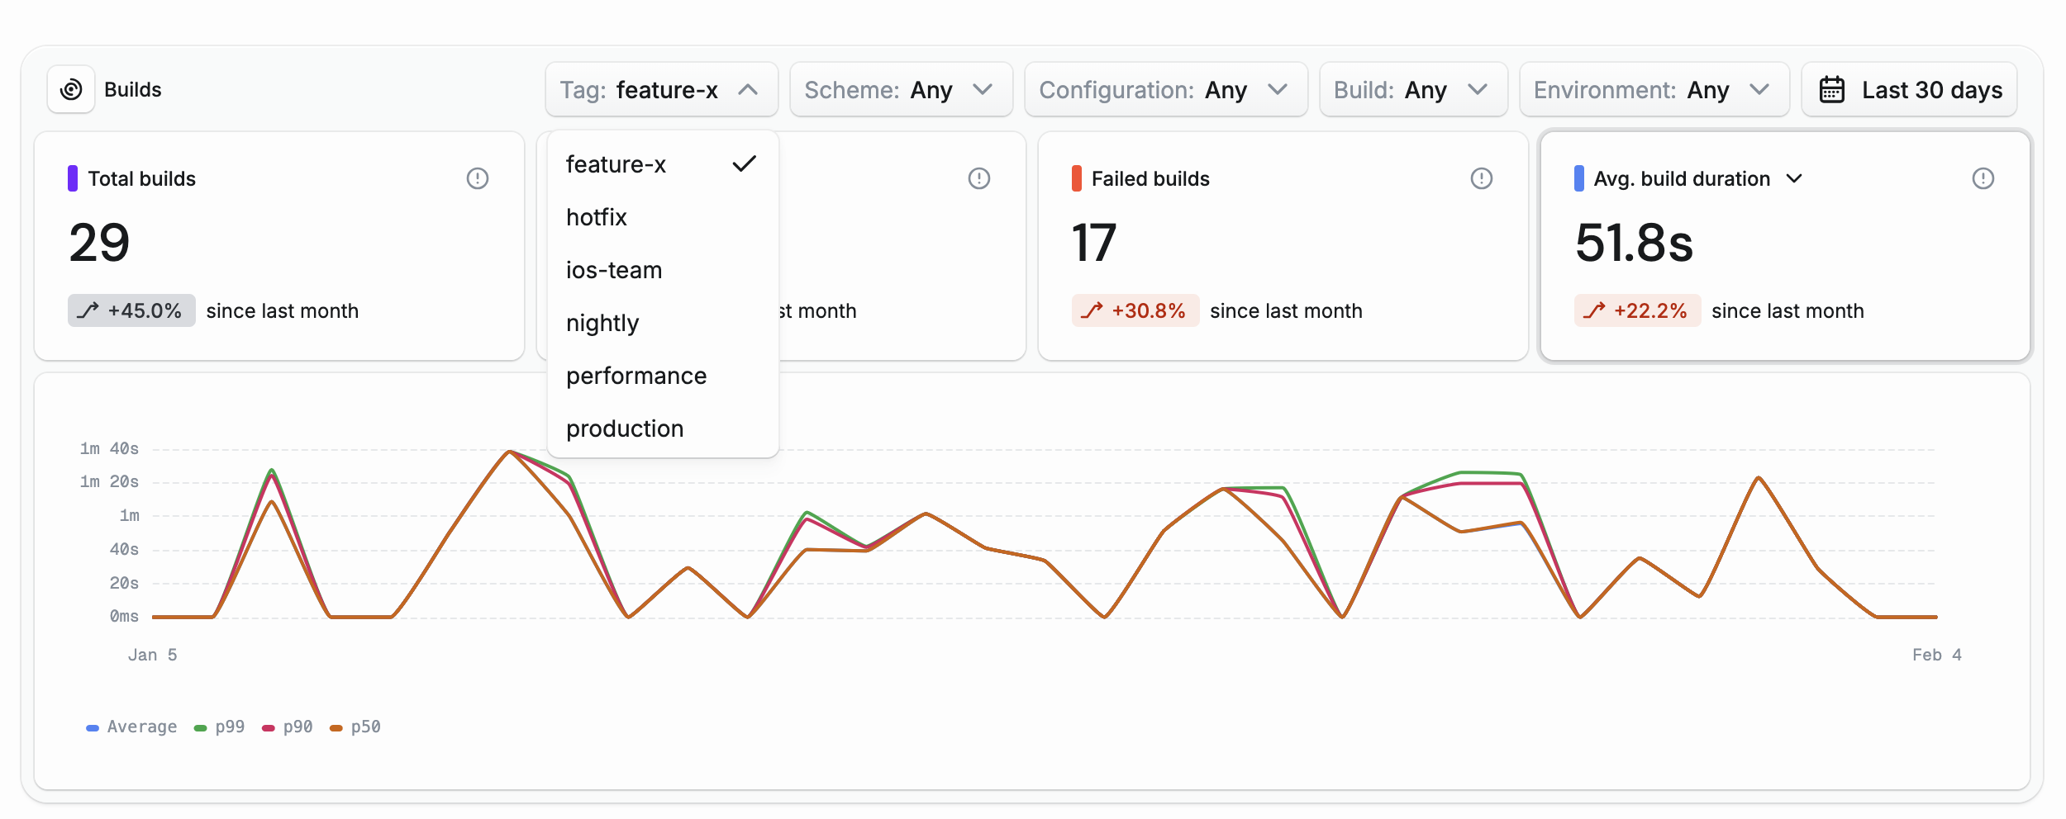Click the trend arrow icon beside +22.2%

(x=1594, y=310)
